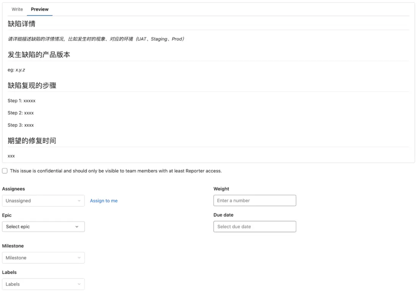Click the Step 1 line in preview
This screenshot has width=417, height=295.
click(22, 101)
